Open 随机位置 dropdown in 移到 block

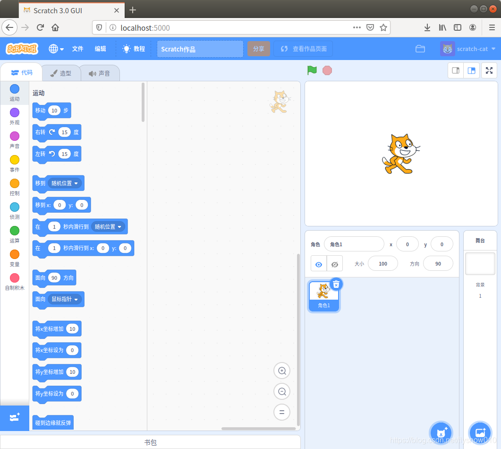pos(65,183)
